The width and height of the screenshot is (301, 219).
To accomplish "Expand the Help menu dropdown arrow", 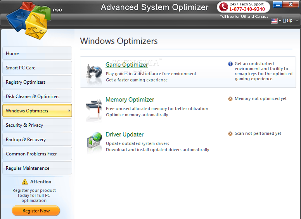I will tap(297, 21).
